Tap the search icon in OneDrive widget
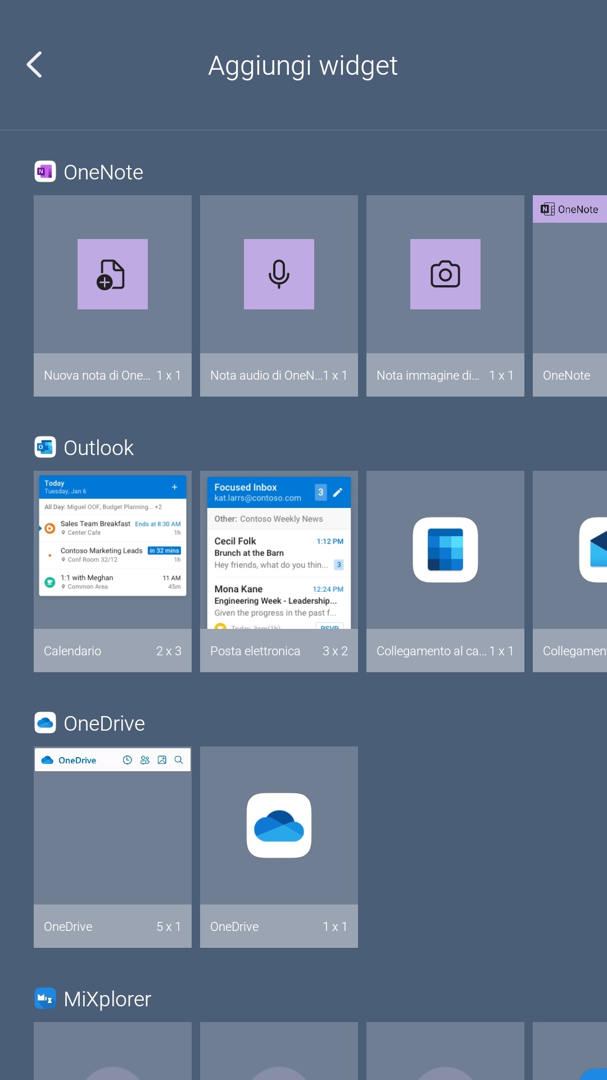Image resolution: width=607 pixels, height=1080 pixels. pos(179,760)
